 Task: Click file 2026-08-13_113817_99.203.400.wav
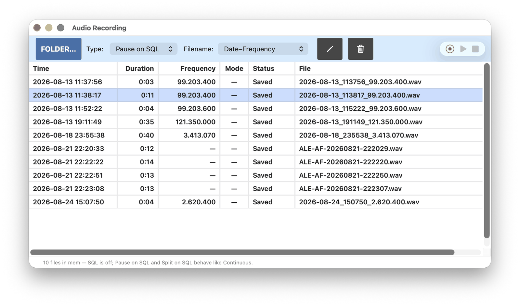(x=359, y=95)
